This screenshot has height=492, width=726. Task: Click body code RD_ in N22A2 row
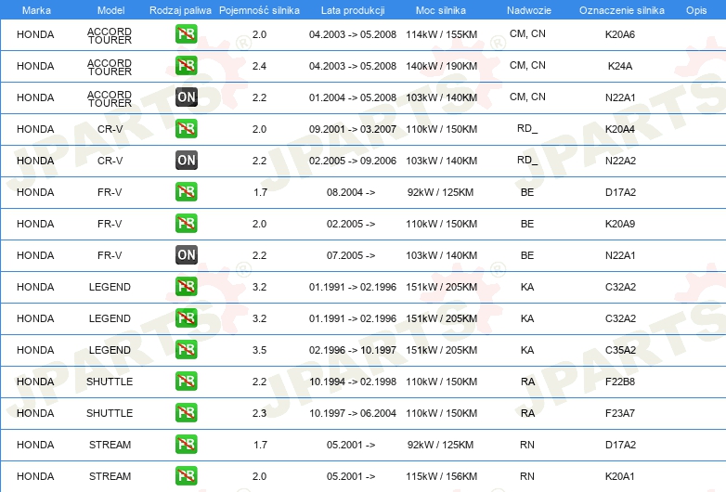tap(527, 161)
